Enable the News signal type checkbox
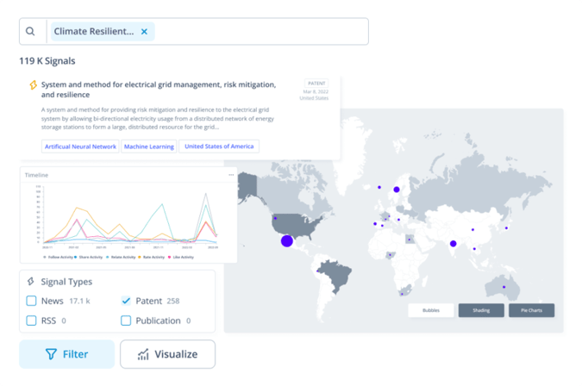The image size is (582, 386). tap(31, 301)
